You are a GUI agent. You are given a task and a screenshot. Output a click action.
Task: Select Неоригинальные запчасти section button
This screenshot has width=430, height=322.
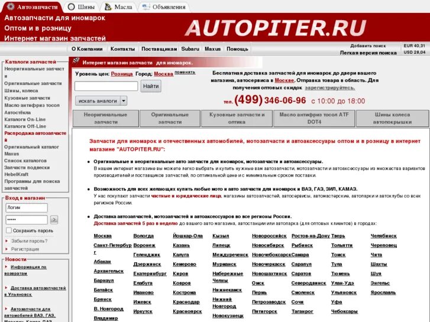pos(106,118)
